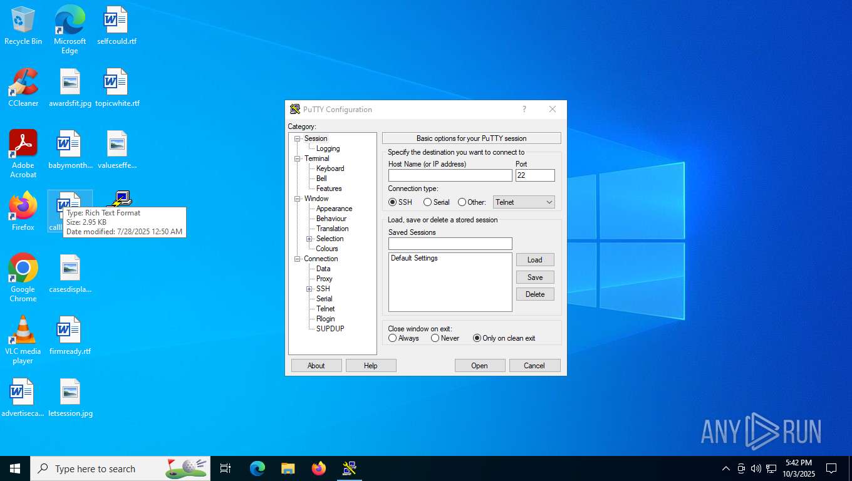Open the Translation category

tap(333, 229)
